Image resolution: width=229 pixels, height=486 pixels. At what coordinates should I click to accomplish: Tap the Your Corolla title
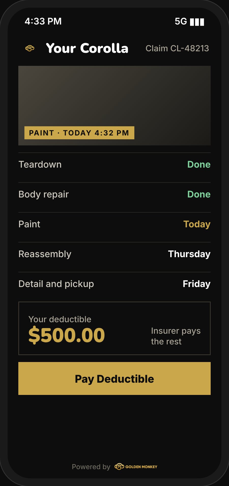(87, 48)
